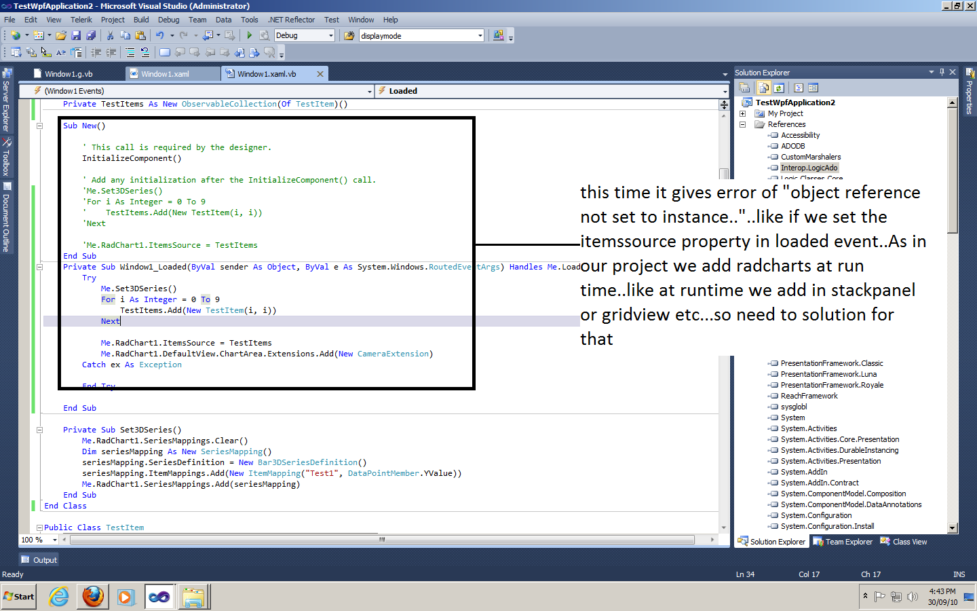This screenshot has width=977, height=611.
Task: Toggle Show All Files in Solution Explorer
Action: click(764, 88)
